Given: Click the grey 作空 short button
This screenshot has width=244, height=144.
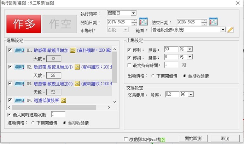Looking at the screenshot, I should [60, 24].
